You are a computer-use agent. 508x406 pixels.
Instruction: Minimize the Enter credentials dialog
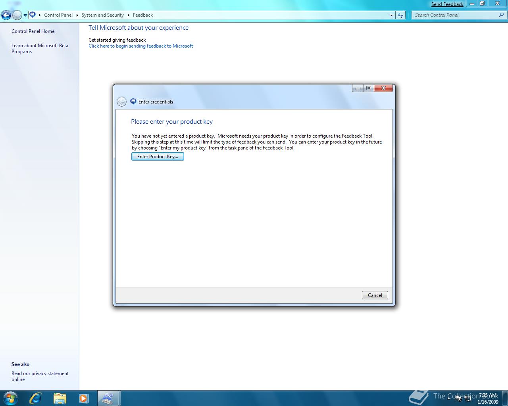point(358,88)
